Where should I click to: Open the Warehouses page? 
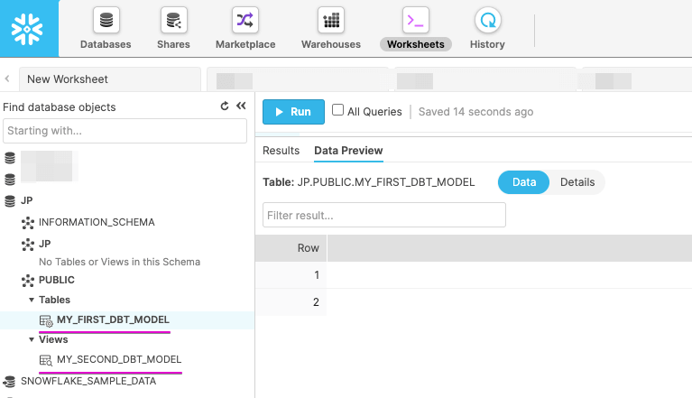coord(330,29)
